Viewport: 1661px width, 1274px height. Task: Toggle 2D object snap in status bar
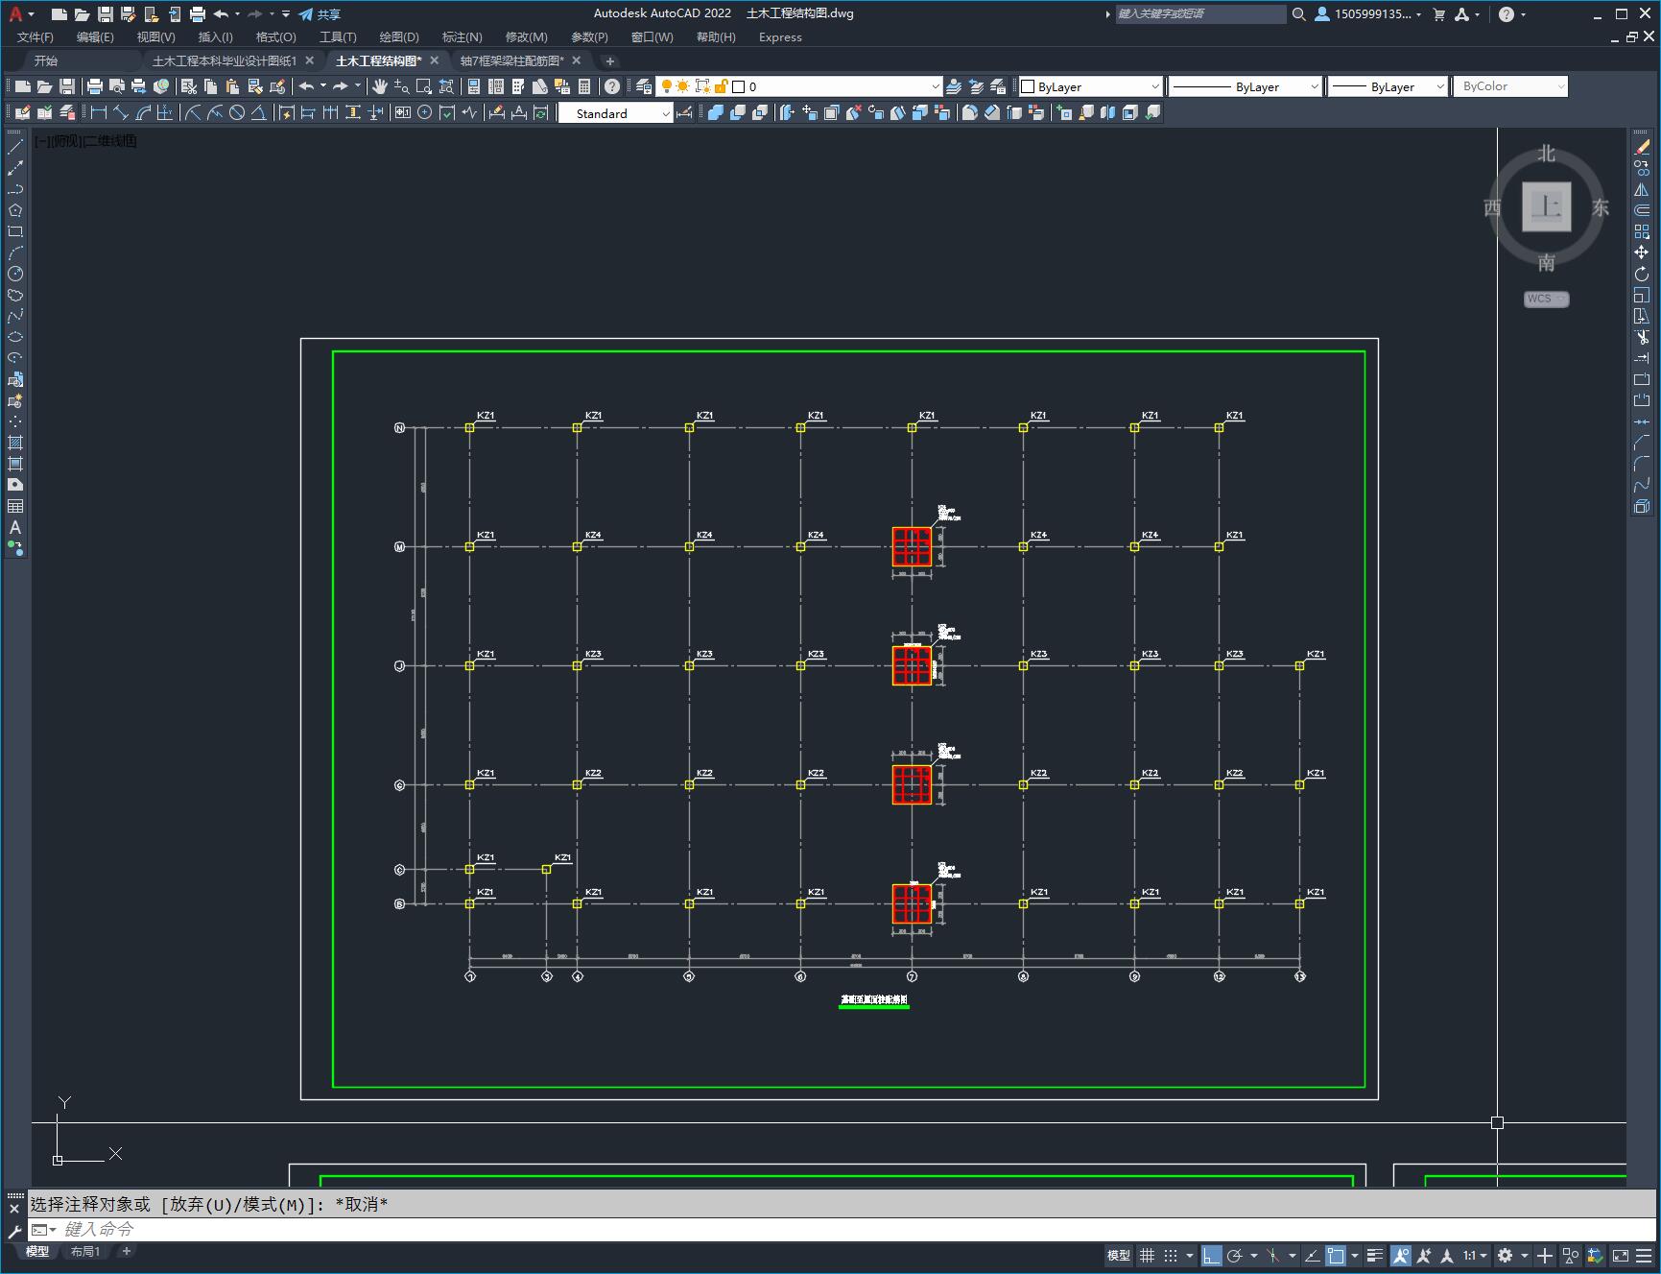[1335, 1255]
